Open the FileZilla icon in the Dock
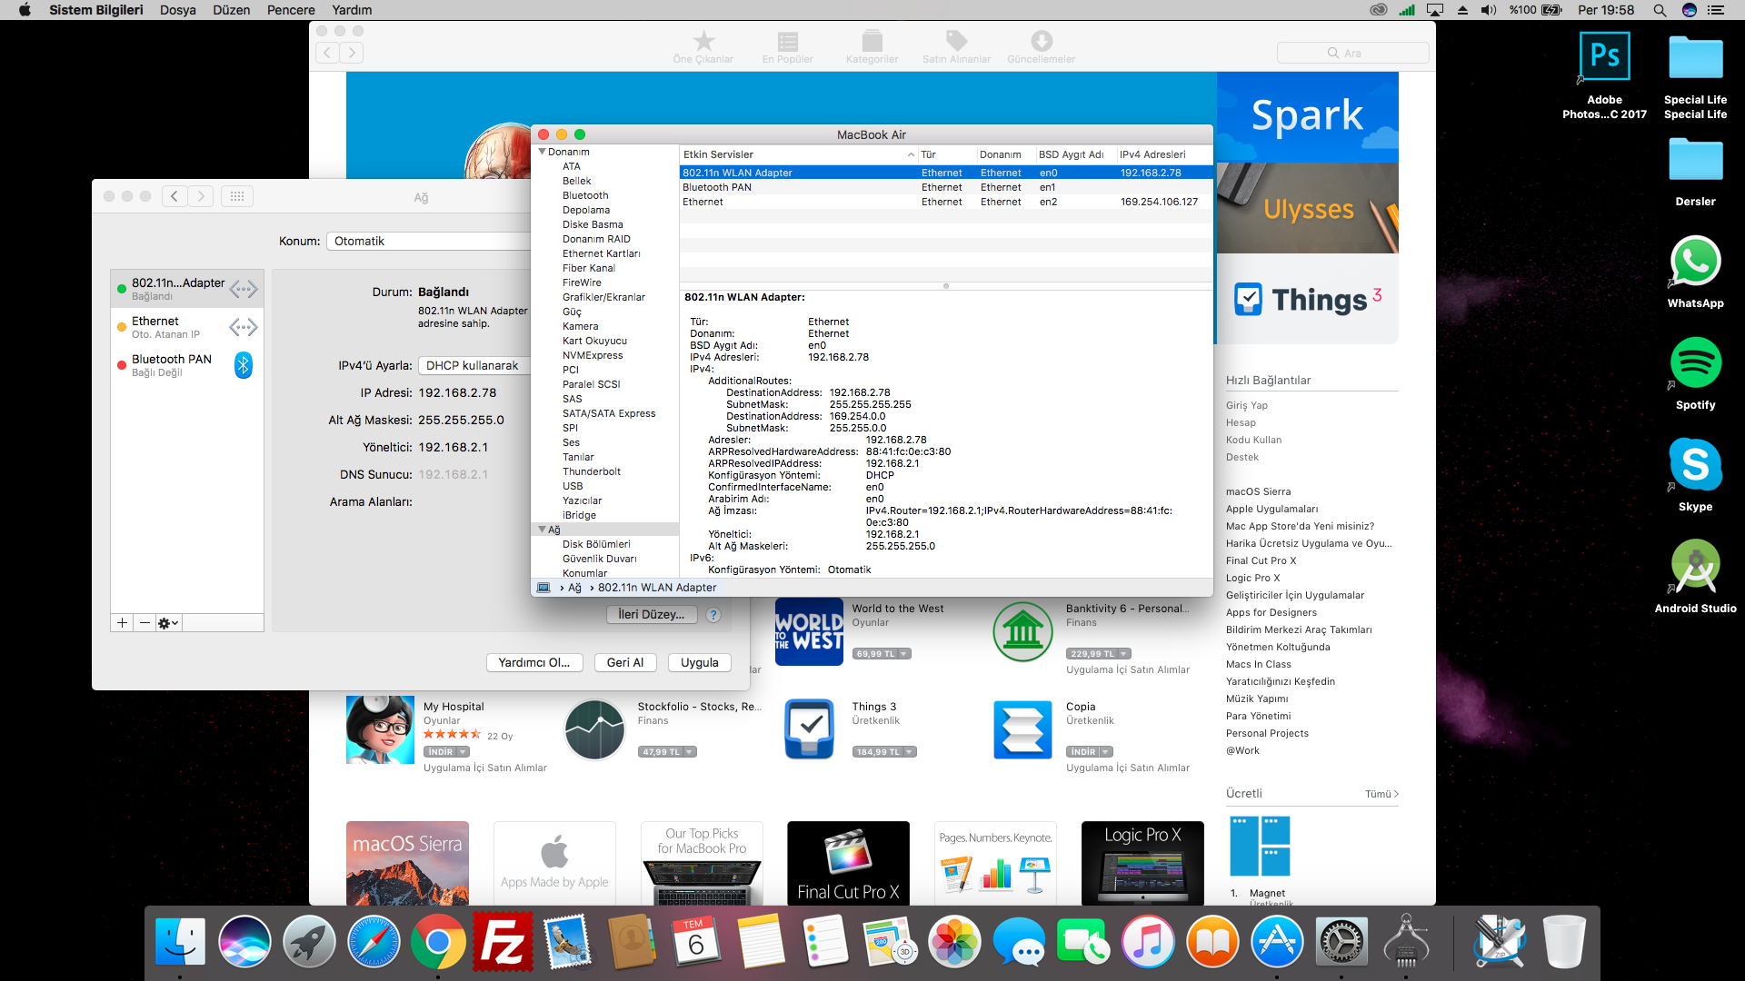The width and height of the screenshot is (1745, 981). [x=503, y=942]
